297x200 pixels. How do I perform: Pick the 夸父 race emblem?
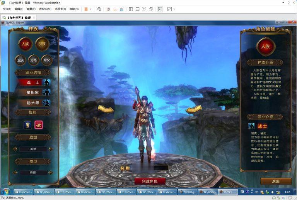[46, 60]
